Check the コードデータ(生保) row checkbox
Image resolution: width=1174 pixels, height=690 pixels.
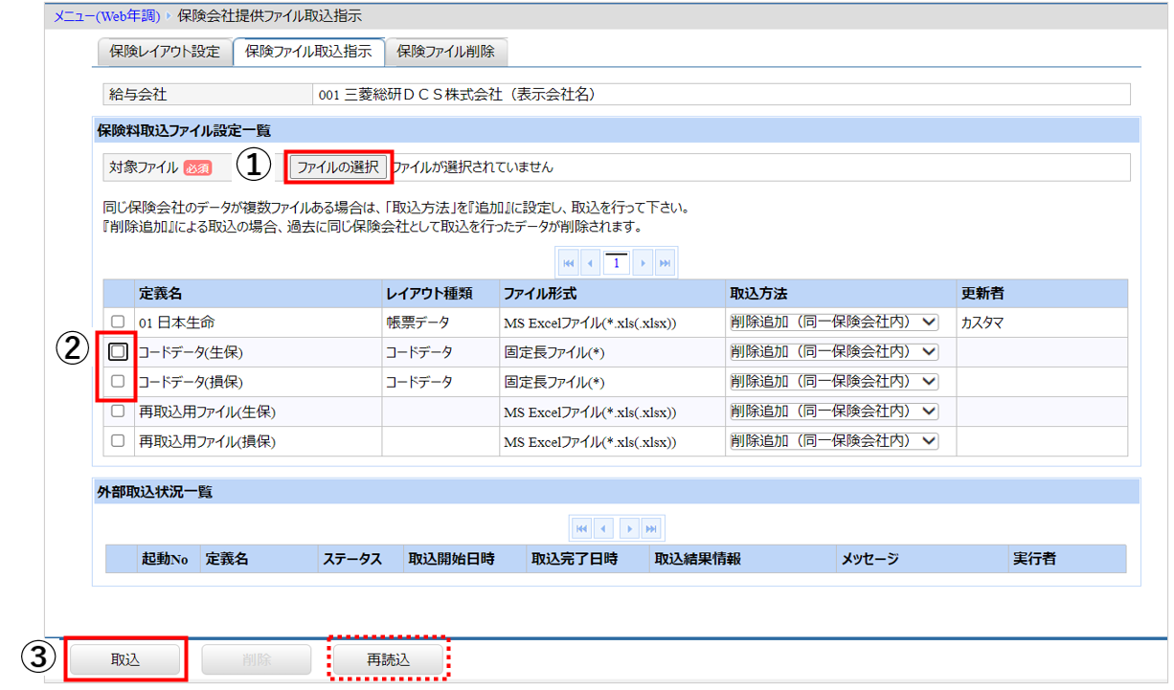point(118,351)
